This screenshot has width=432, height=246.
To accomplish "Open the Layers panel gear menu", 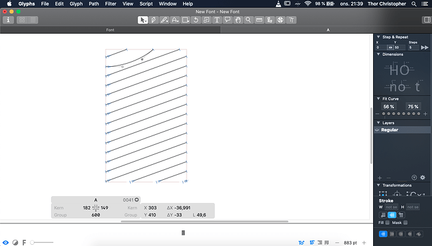I will 423,177.
